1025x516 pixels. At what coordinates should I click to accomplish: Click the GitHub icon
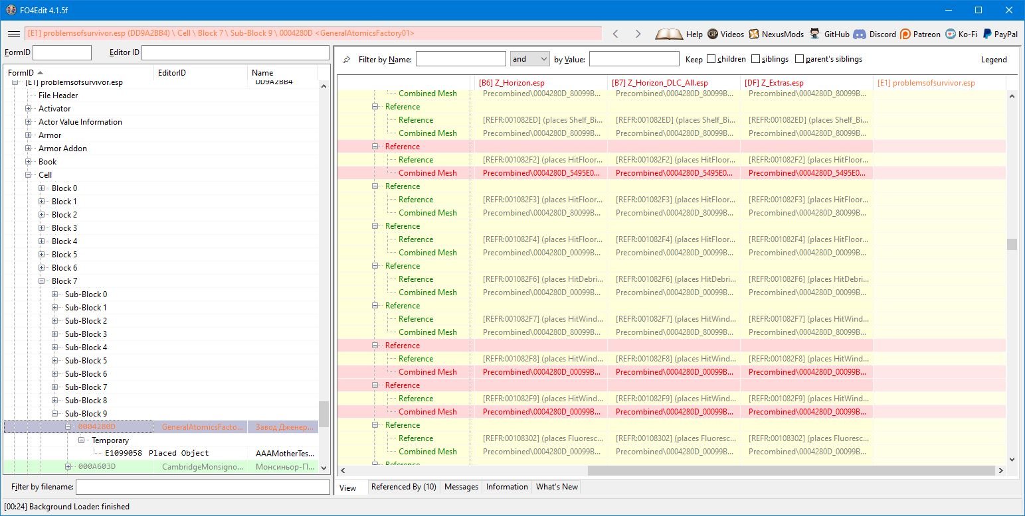pyautogui.click(x=814, y=34)
